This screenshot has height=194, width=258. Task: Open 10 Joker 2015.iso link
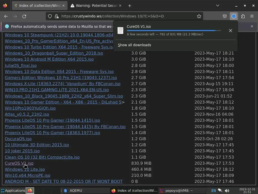click(x=22, y=151)
